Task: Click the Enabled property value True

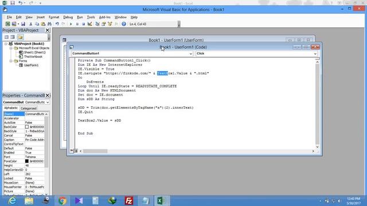Action: click(34, 153)
